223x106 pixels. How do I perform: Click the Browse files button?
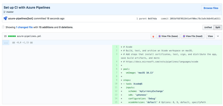coord(211,8)
